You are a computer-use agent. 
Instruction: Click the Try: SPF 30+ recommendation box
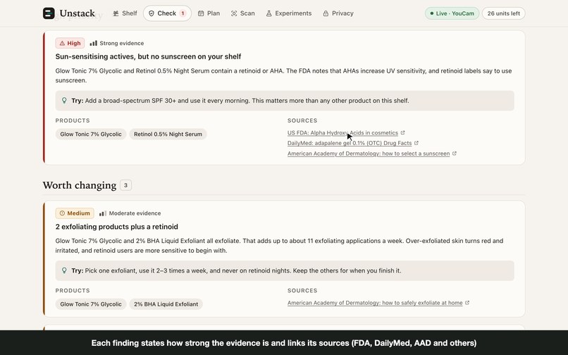[285, 101]
